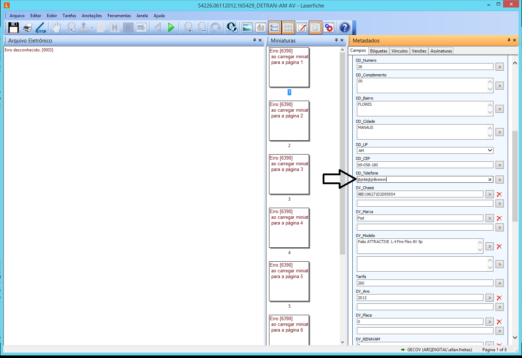Click the globe web icon in toolbar
The height and width of the screenshot is (358, 522).
(x=232, y=27)
